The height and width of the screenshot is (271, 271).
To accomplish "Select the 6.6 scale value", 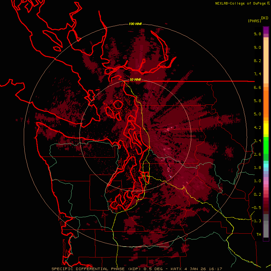I will click(x=257, y=87).
